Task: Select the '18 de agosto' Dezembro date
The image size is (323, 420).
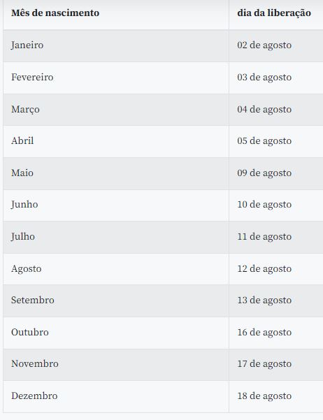Action: 264,396
